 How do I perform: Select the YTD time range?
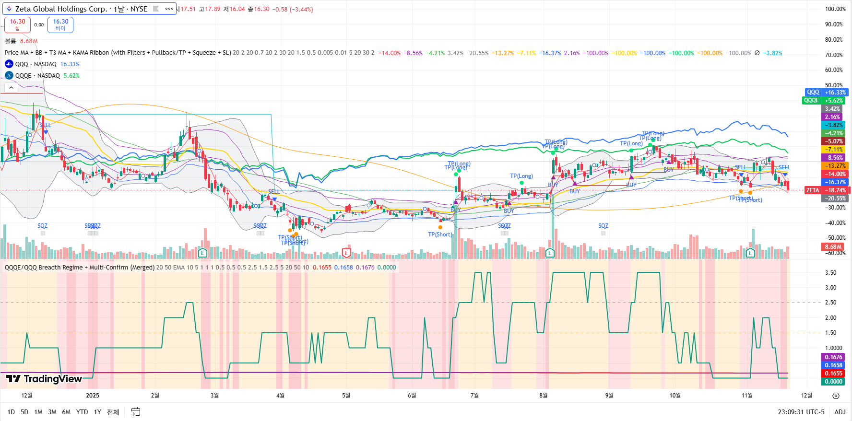tap(82, 412)
